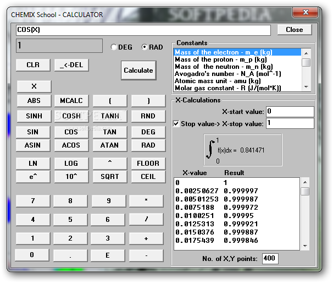Insert an opening parenthesis
The width and height of the screenshot is (333, 283).
pyautogui.click(x=110, y=101)
